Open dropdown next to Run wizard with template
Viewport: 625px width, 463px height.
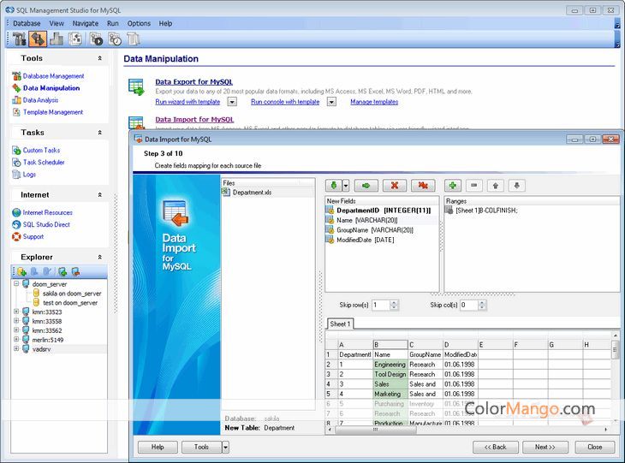(x=232, y=102)
